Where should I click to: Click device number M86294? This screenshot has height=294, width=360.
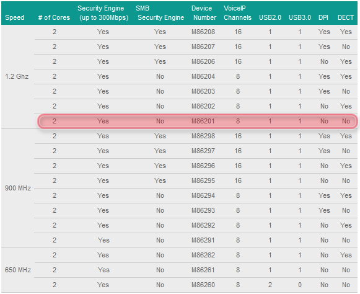click(203, 195)
